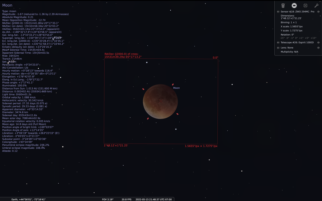The height and width of the screenshot is (201, 322).
Task: Reset sensor rotation with 0° button
Action: (296, 38)
